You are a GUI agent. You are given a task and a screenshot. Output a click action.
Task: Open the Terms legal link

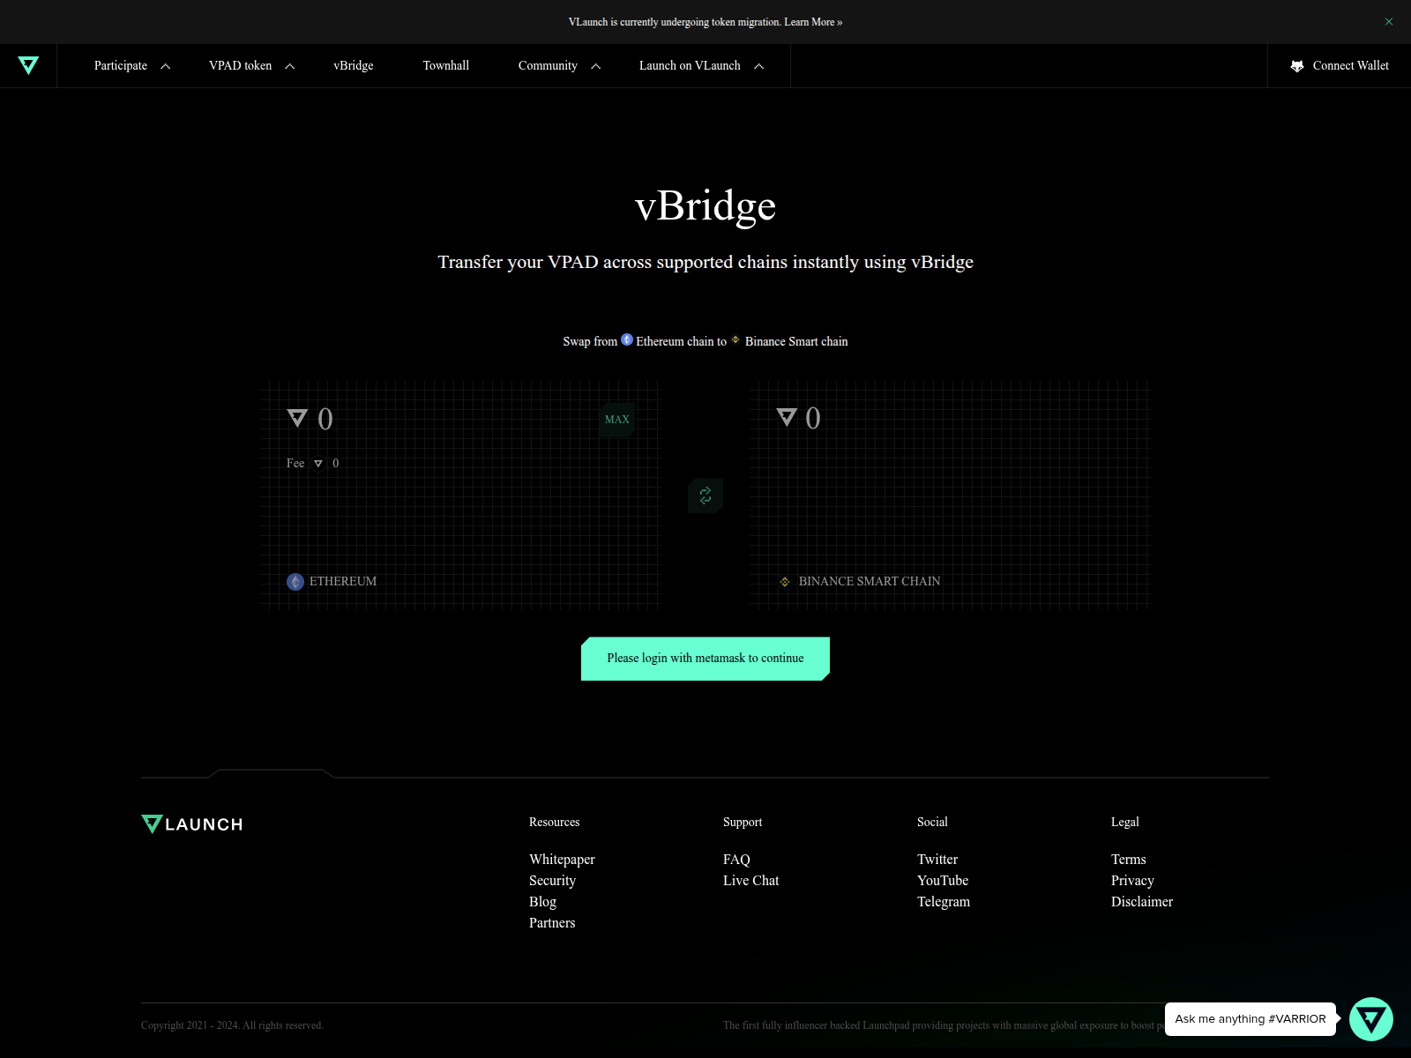[1129, 860]
